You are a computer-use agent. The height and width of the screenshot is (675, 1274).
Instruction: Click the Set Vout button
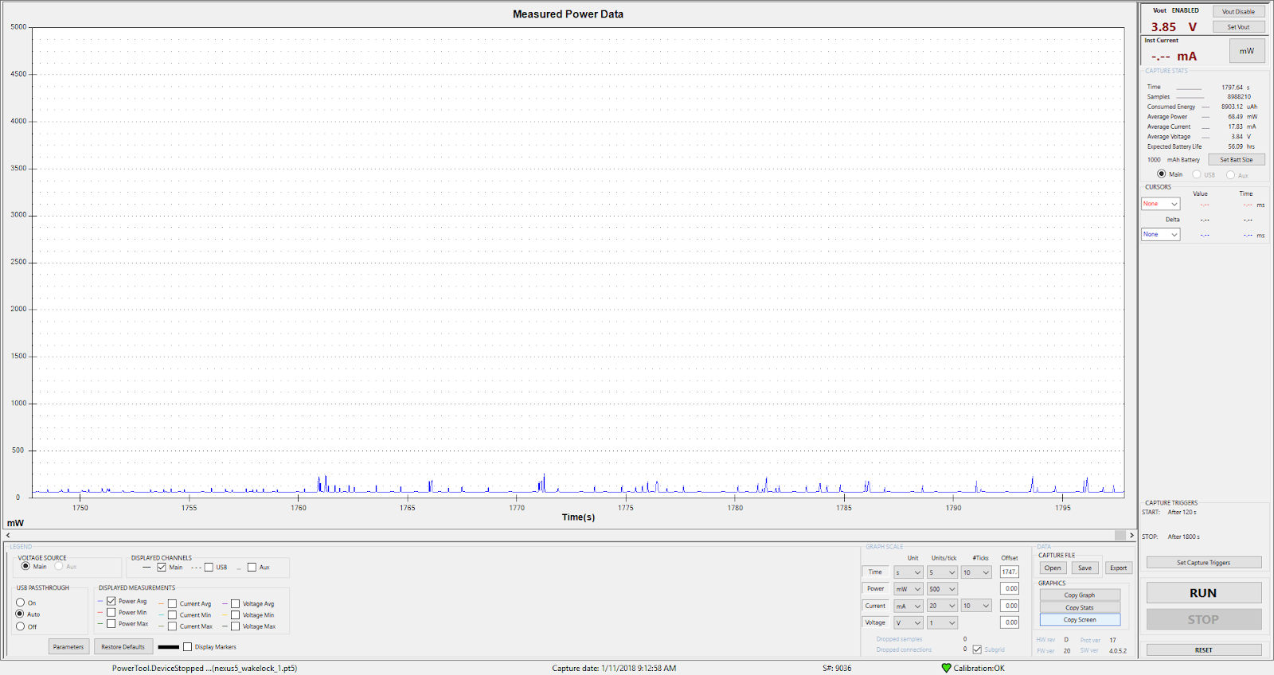[x=1238, y=27]
